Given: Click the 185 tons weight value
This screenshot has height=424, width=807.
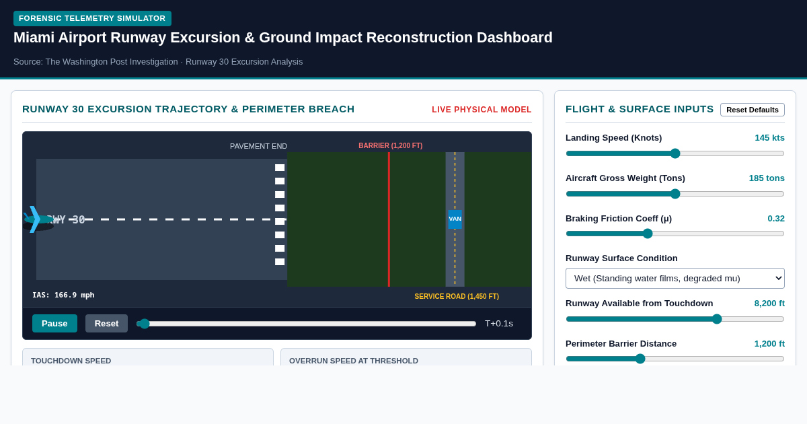Looking at the screenshot, I should [x=767, y=178].
